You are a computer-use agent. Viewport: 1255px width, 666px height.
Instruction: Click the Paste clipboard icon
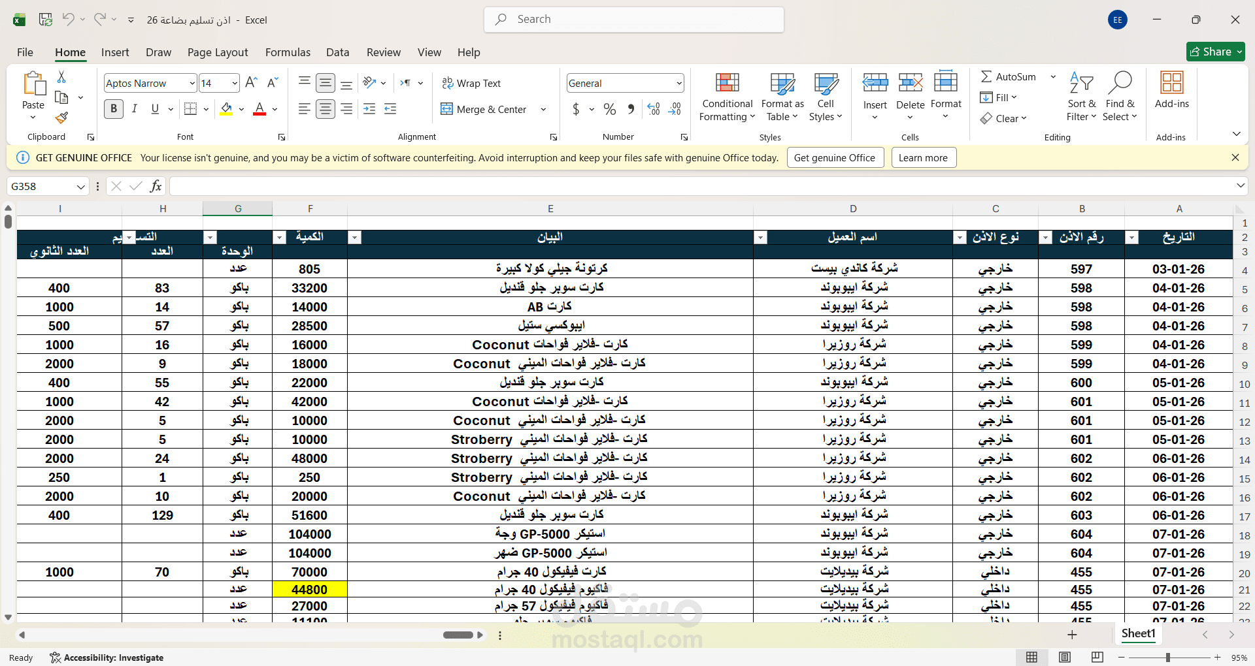coord(33,84)
